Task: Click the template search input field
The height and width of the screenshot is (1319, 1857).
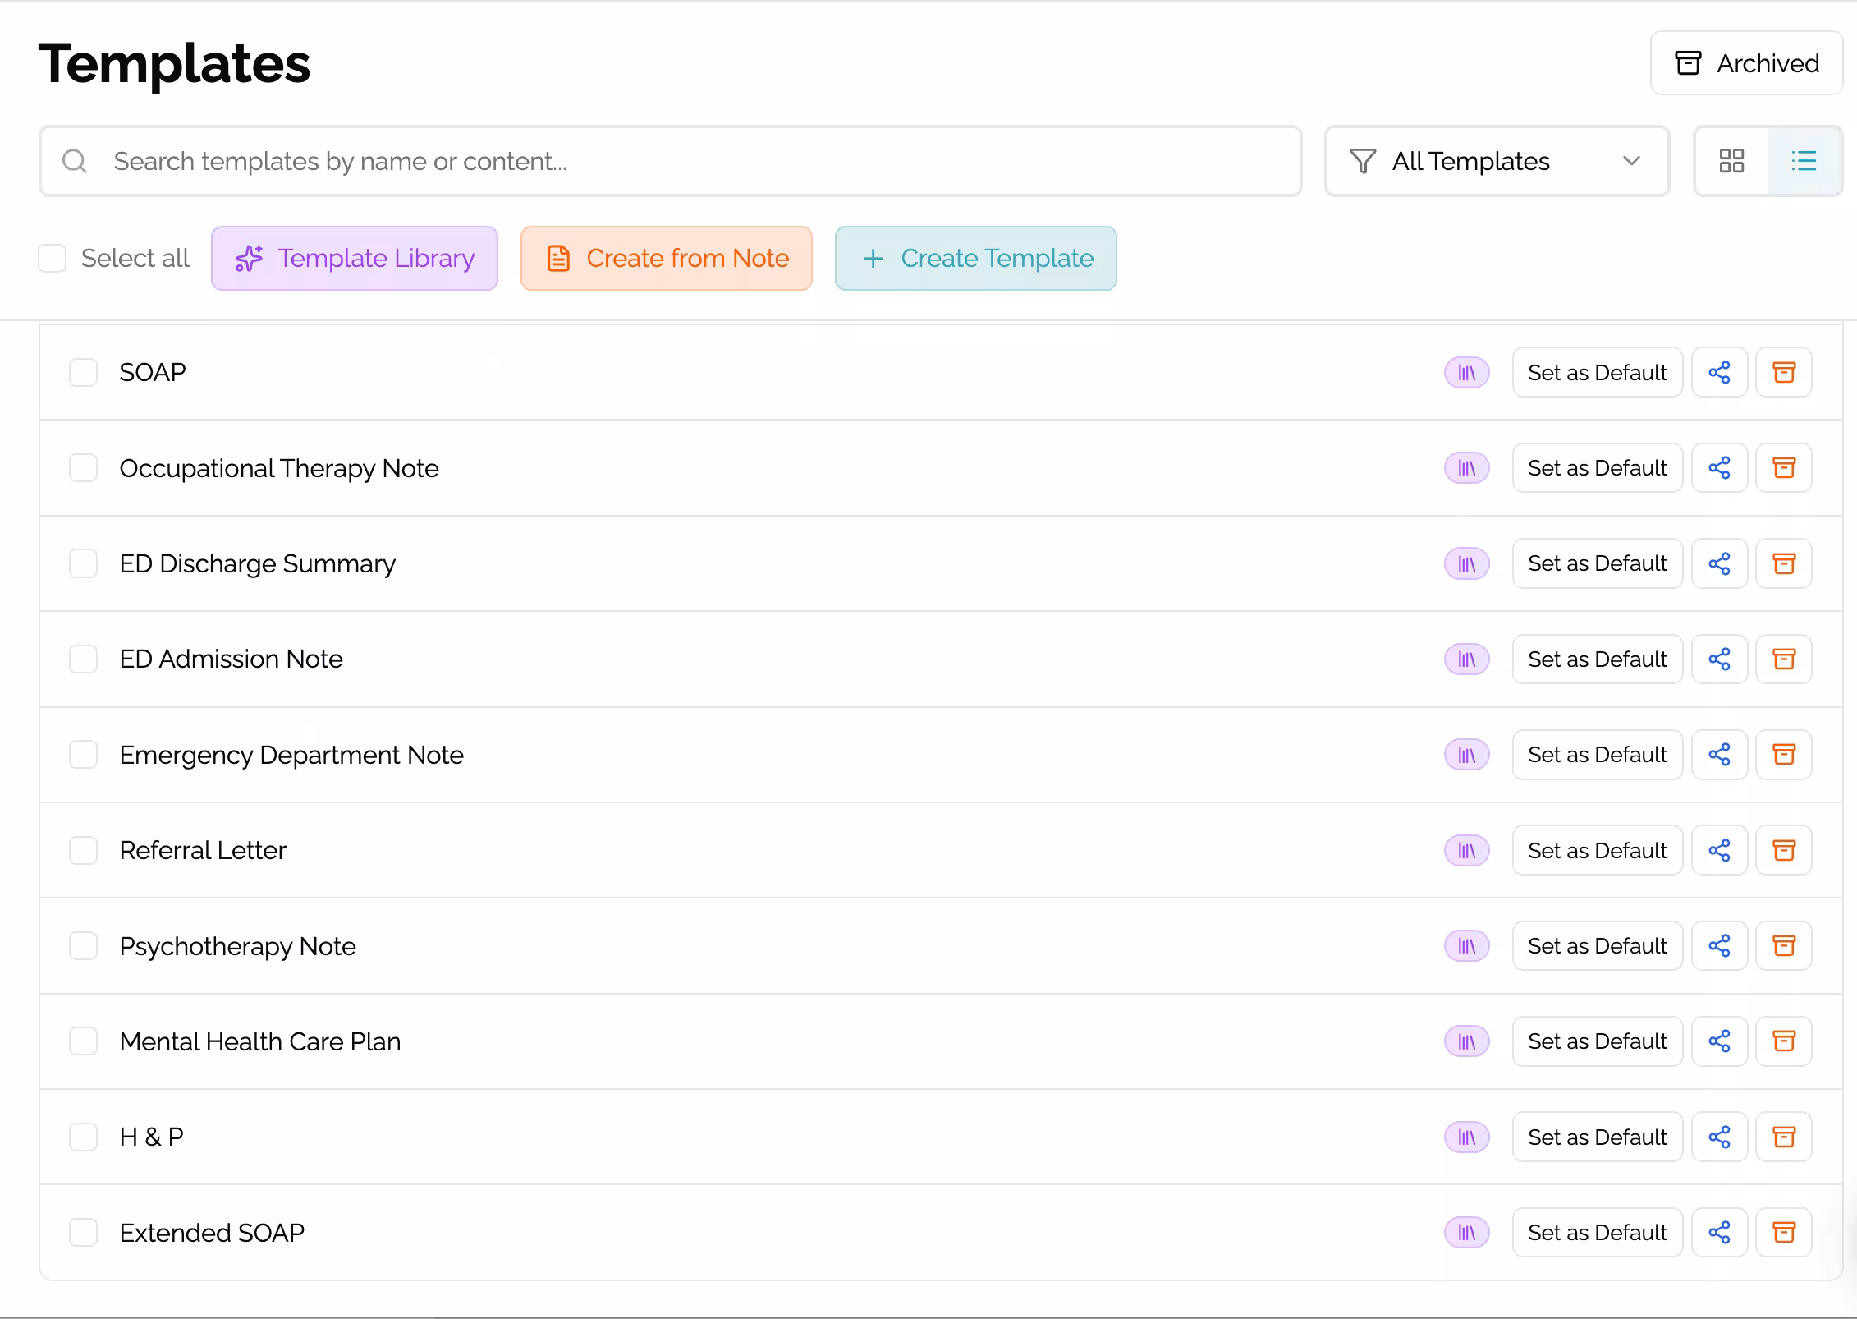Action: (575, 161)
